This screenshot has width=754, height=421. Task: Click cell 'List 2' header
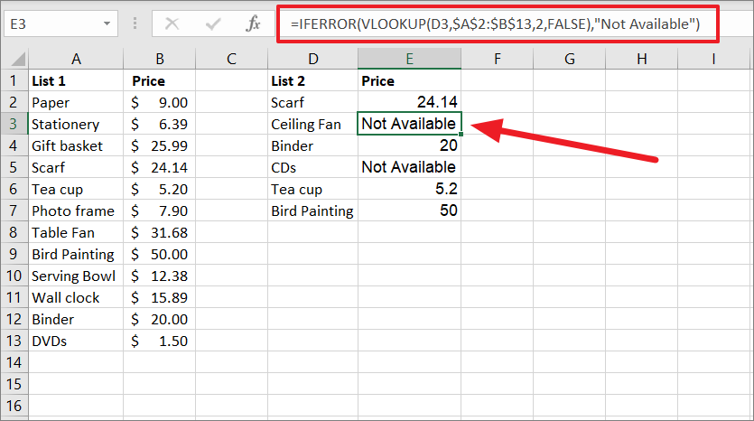coord(313,80)
